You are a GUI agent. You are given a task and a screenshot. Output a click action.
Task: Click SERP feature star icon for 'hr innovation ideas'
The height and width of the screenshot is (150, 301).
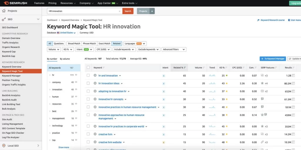click(262, 83)
